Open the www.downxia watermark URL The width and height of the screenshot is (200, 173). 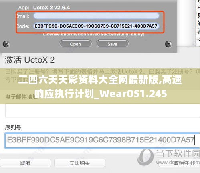[178, 163]
